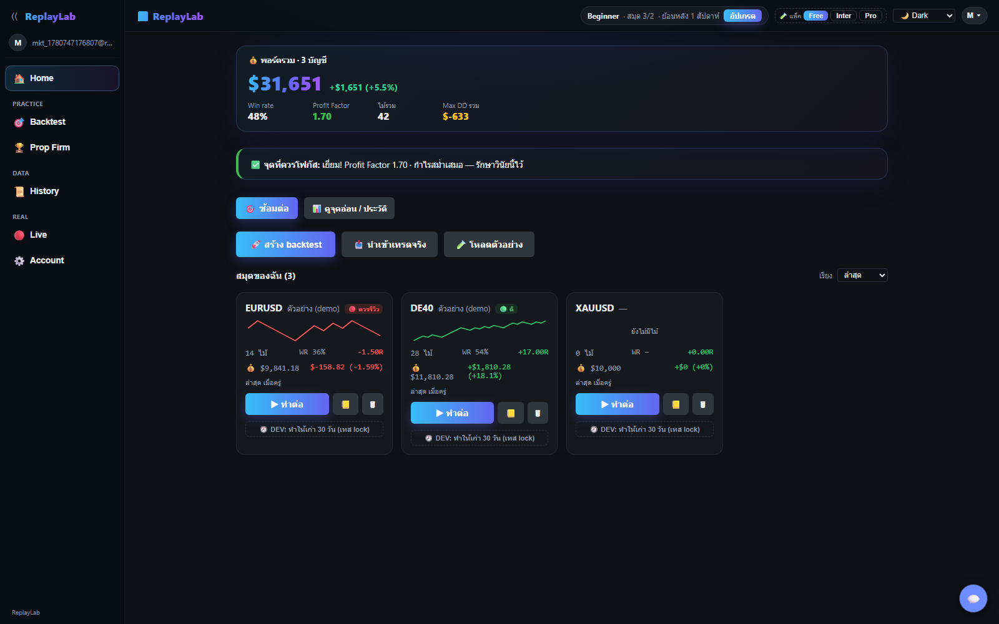This screenshot has width=999, height=624.
Task: Click the green 'ดี' badge on the DE40 card
Action: click(507, 309)
